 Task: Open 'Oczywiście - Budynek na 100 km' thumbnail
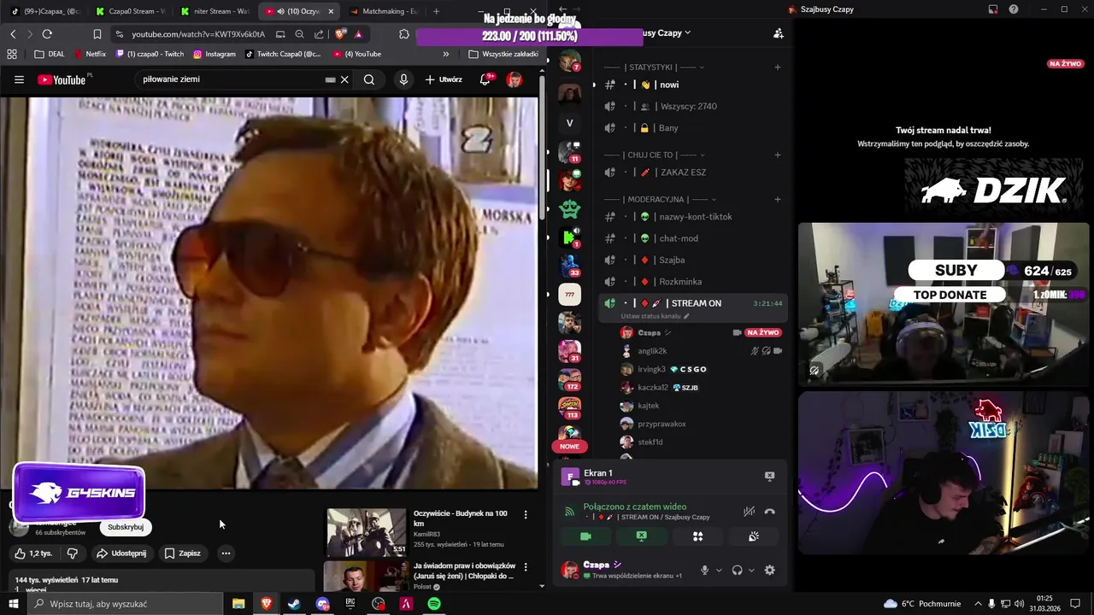point(366,532)
